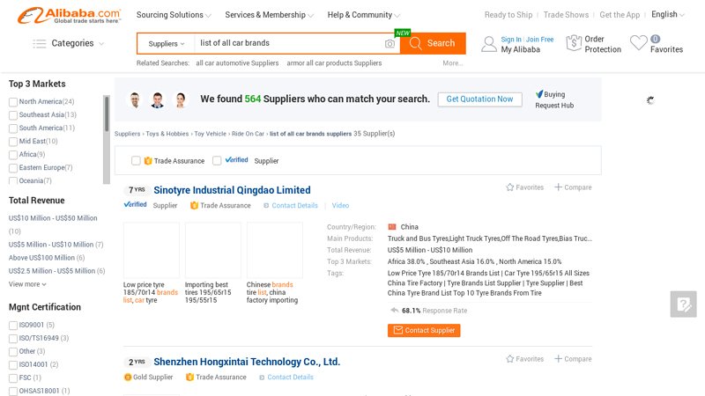Image resolution: width=705 pixels, height=396 pixels.
Task: Click the Get Quotation Now button
Action: pos(479,99)
